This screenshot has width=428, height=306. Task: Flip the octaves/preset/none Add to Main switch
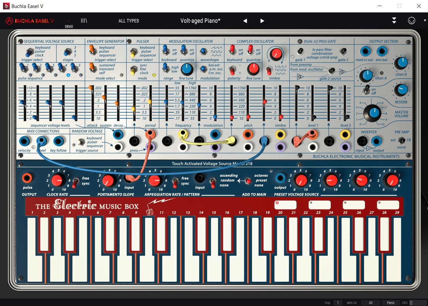pos(248,181)
